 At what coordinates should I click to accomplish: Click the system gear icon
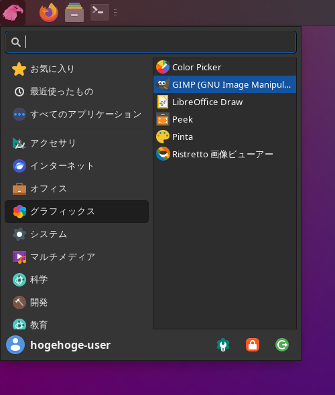tap(19, 234)
